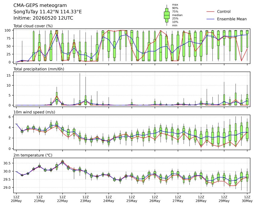The height and width of the screenshot is (206, 256).
Task: Click the Initime 20260520 12UTC text
Action: 43,18
